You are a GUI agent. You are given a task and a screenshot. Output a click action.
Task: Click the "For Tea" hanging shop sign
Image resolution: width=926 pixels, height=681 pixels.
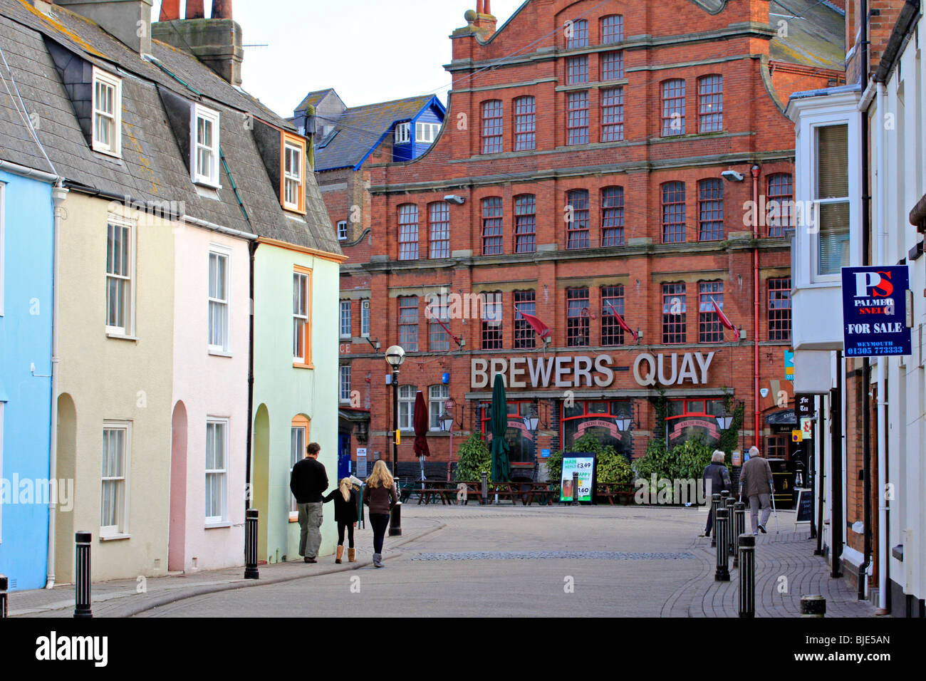[x=804, y=405]
